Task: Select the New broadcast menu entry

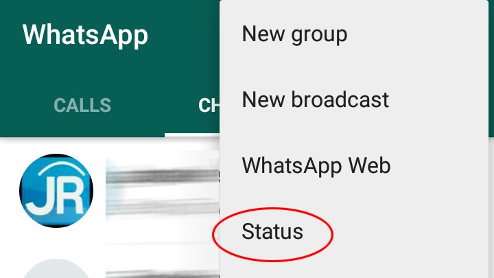Action: (316, 100)
